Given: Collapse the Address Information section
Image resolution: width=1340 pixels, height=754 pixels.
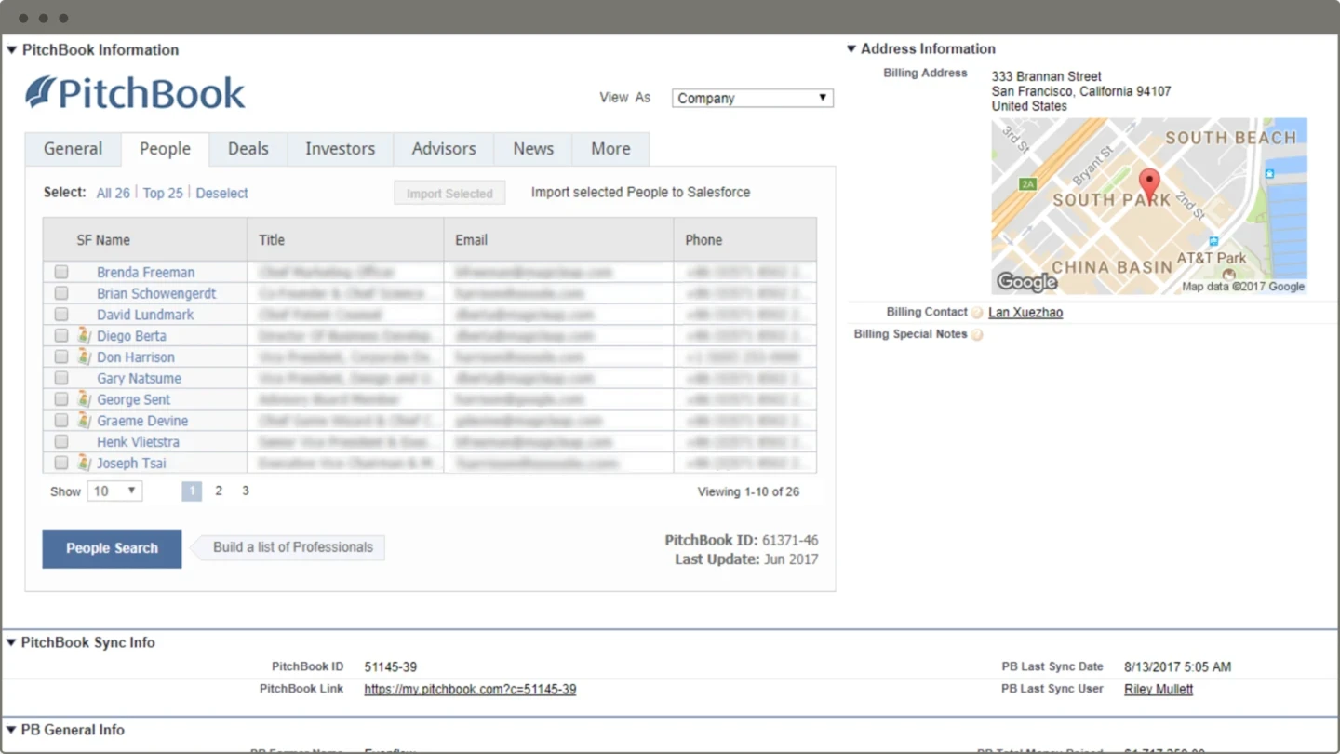Looking at the screenshot, I should tap(851, 49).
